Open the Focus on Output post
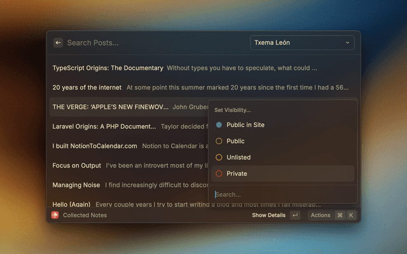Screen dimensions: 407x254 tap(76, 166)
